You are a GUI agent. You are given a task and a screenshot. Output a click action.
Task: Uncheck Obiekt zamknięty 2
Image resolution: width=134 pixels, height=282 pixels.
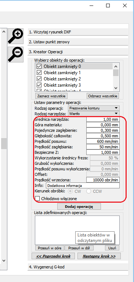coord(39,79)
